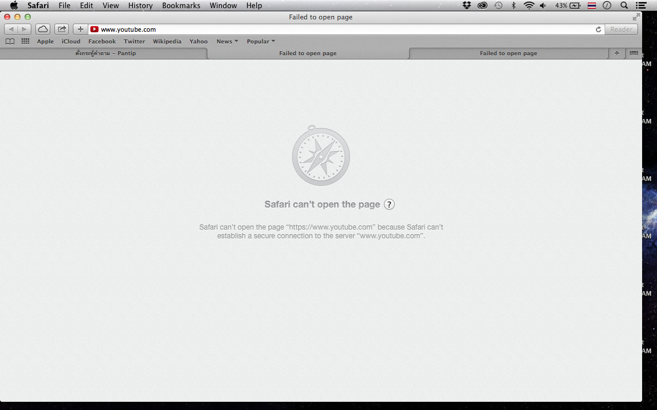This screenshot has width=657, height=410.
Task: Open Notification Center list icon
Action: [x=641, y=6]
